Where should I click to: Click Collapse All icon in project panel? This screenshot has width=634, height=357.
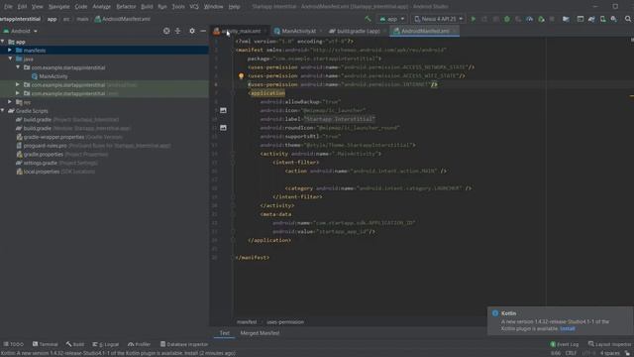[x=178, y=31]
